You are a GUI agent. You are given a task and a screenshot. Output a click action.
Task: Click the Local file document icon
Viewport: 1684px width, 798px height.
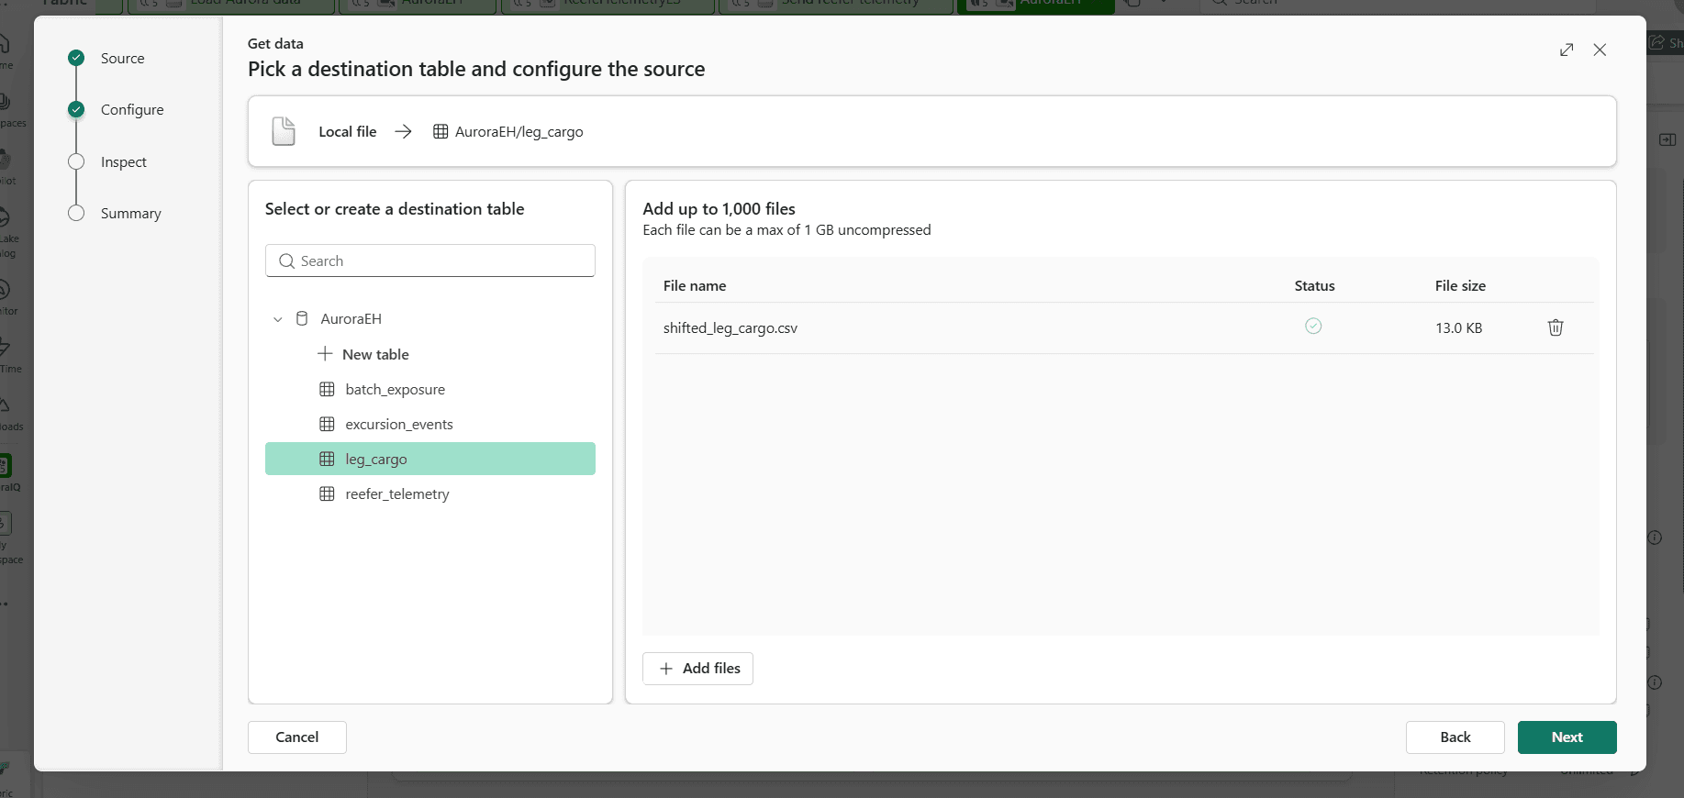click(x=284, y=131)
